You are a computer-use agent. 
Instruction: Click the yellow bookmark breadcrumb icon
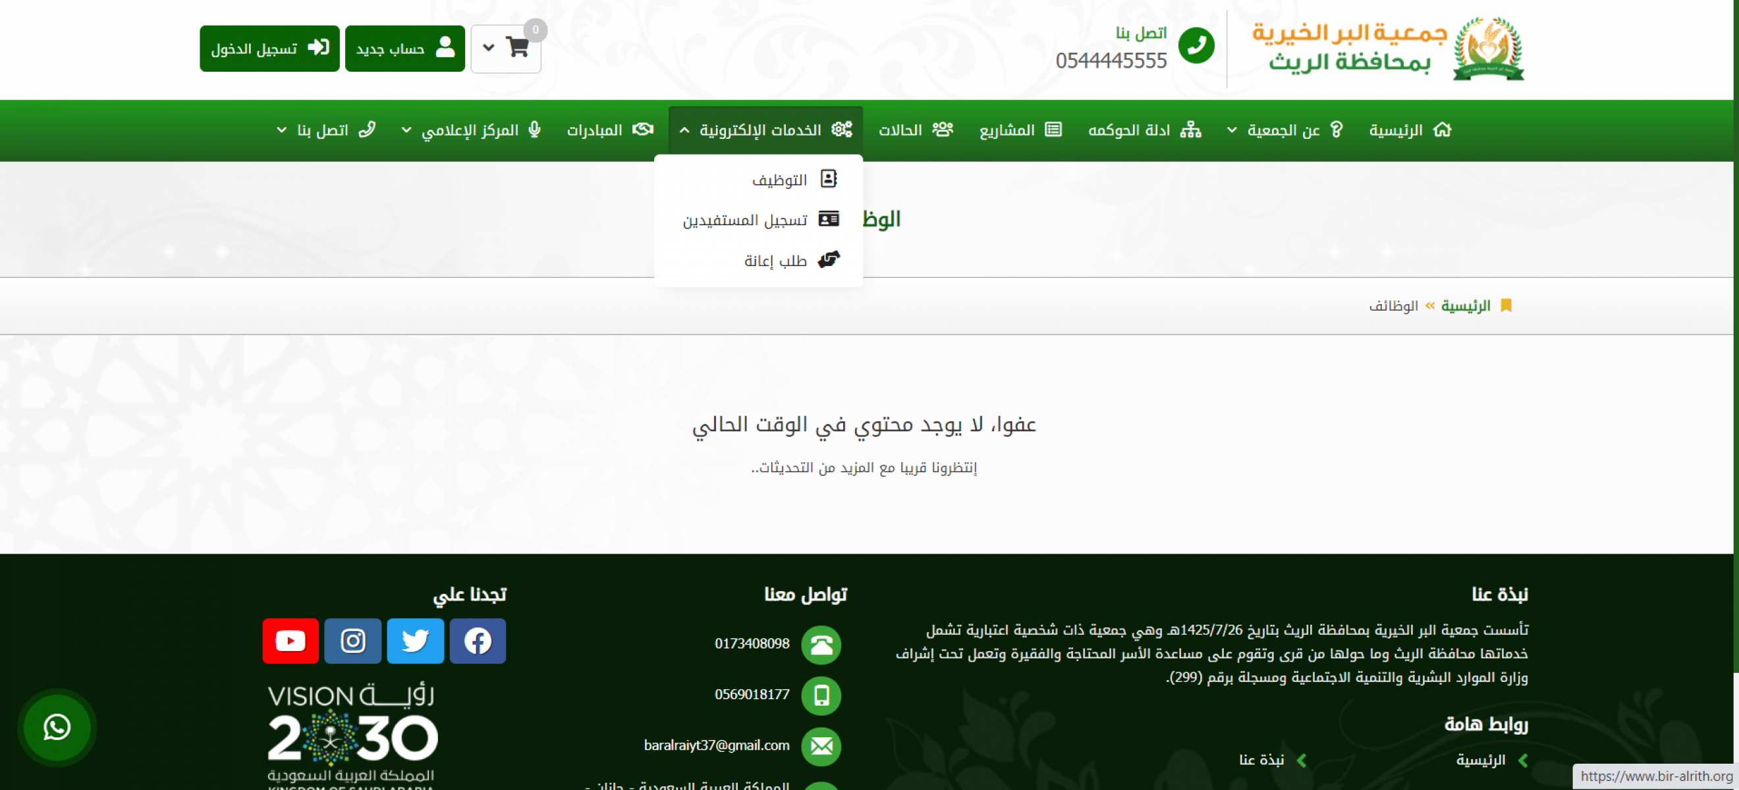[1505, 305]
